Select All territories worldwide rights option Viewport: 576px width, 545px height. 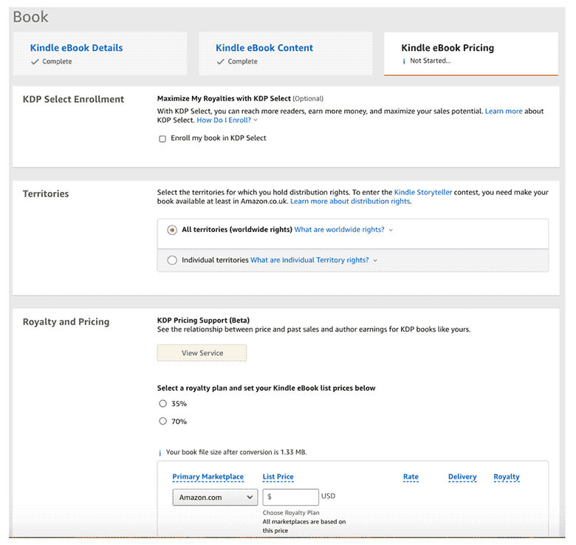tap(172, 230)
